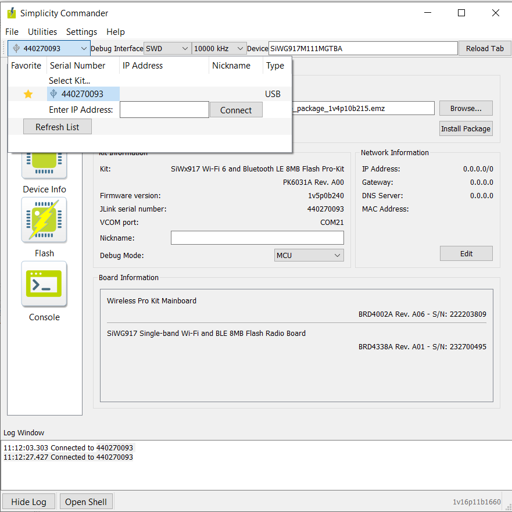Click the Simplicity Commander app icon
Image resolution: width=512 pixels, height=512 pixels.
point(11,13)
